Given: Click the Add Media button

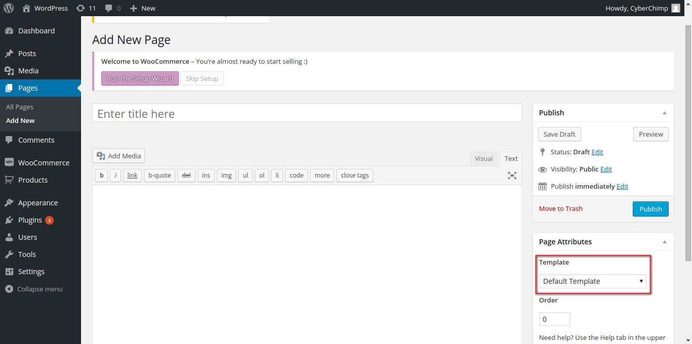Looking at the screenshot, I should (x=119, y=156).
